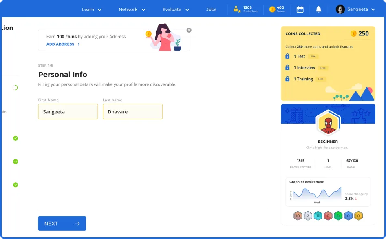Open notifications bell
The image size is (386, 239).
click(x=319, y=9)
